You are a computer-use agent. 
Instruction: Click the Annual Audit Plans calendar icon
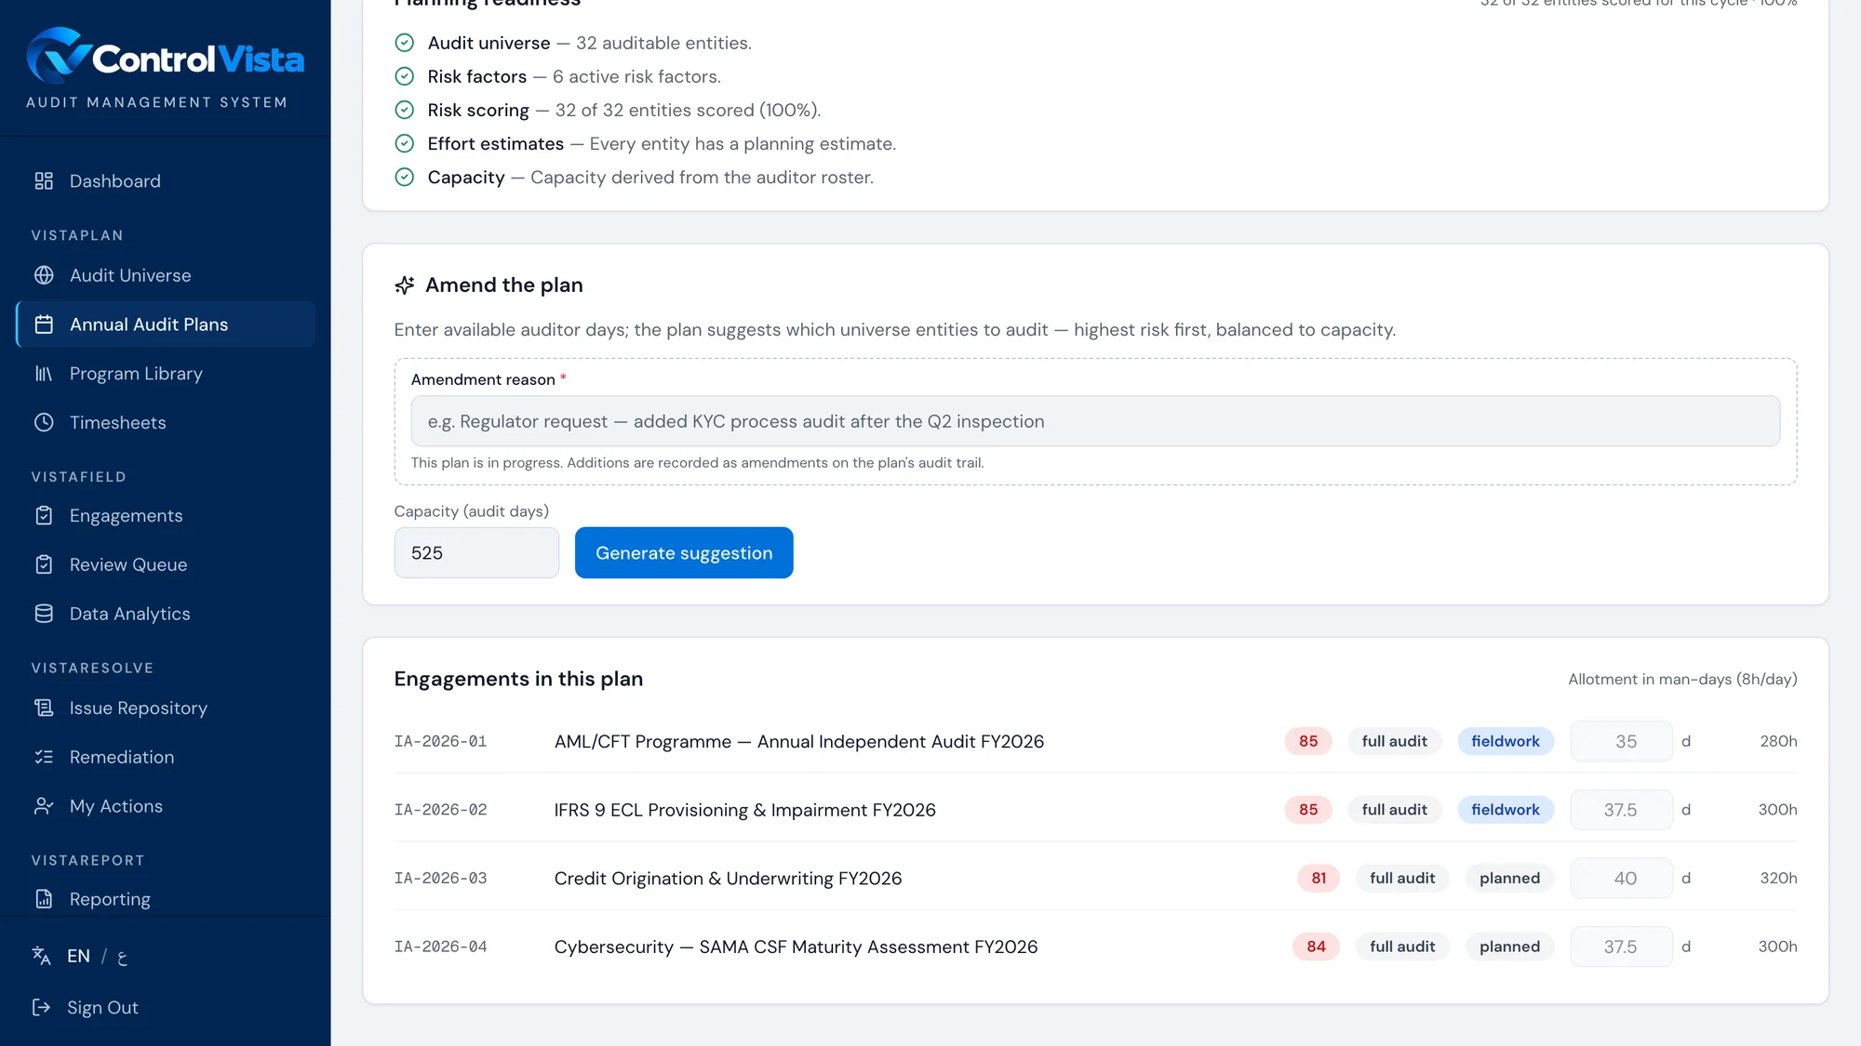click(44, 324)
